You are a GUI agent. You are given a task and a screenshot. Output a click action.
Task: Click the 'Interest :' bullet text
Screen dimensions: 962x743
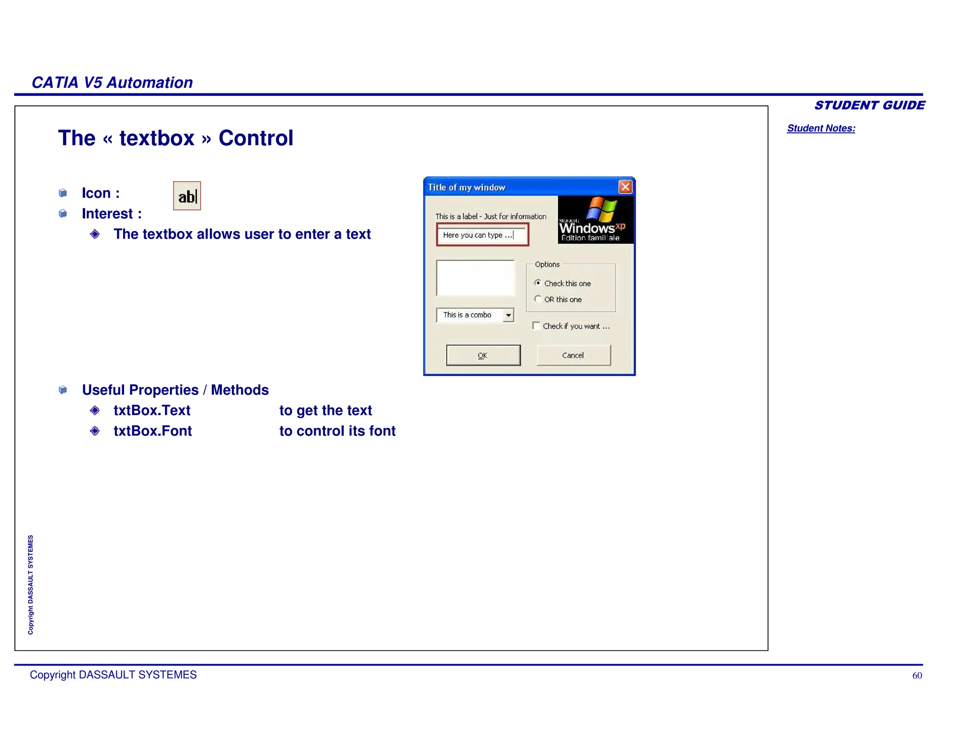(112, 214)
